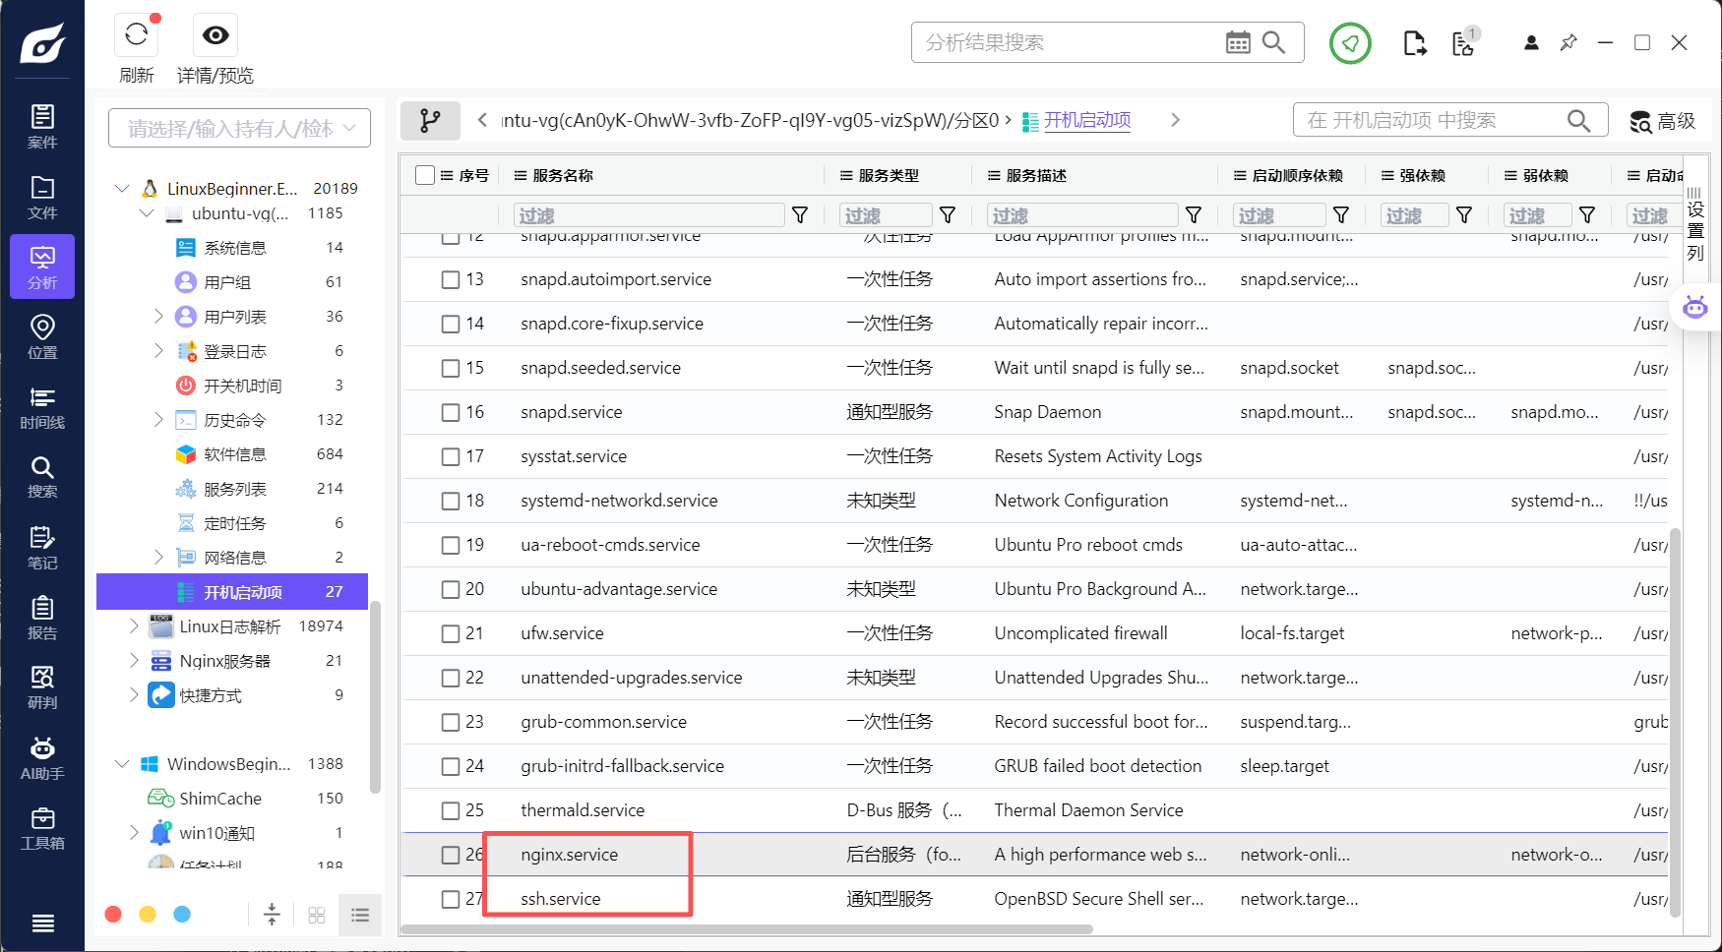The width and height of the screenshot is (1722, 952).
Task: Click 开机启动项 breadcrumb link
Action: pos(1086,120)
